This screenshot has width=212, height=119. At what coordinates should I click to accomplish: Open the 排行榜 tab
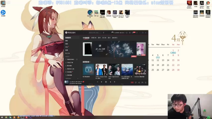(x=104, y=38)
